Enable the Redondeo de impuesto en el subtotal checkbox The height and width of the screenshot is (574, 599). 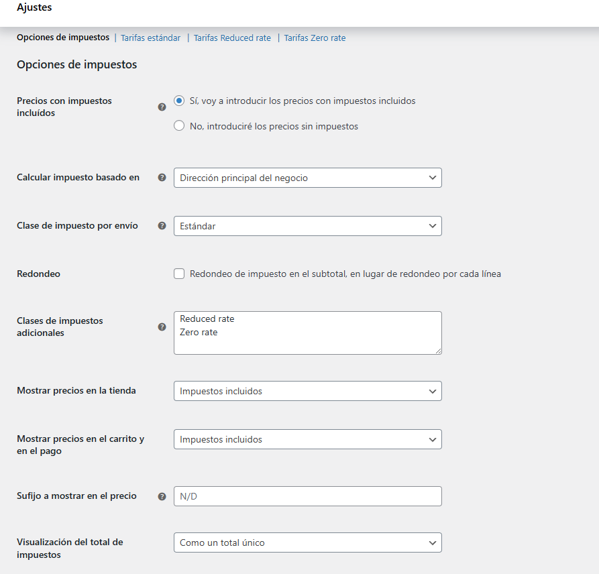179,274
